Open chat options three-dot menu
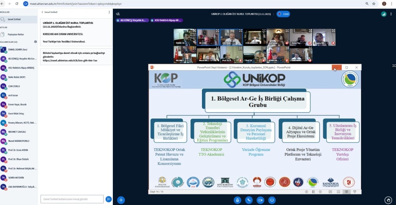Screen dimensions: 396x205 click(109, 12)
